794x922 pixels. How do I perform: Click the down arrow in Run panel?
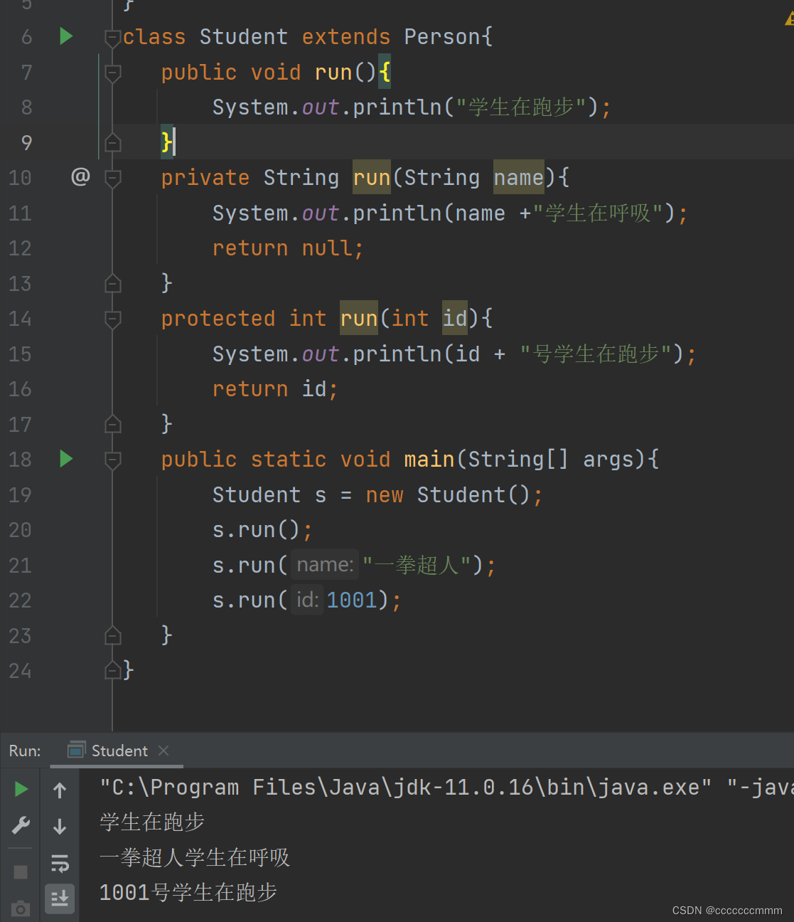(x=60, y=826)
